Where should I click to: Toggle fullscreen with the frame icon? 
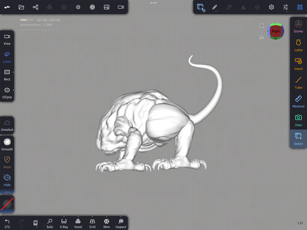261,26
